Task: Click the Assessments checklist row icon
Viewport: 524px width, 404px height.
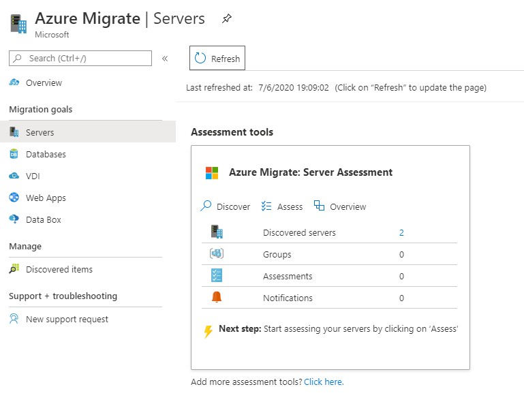Action: (217, 275)
